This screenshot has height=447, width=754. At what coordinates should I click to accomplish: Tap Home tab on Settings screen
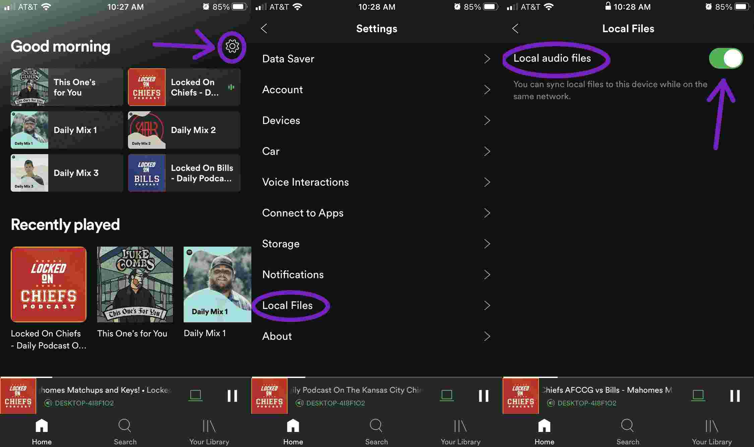[x=293, y=432]
